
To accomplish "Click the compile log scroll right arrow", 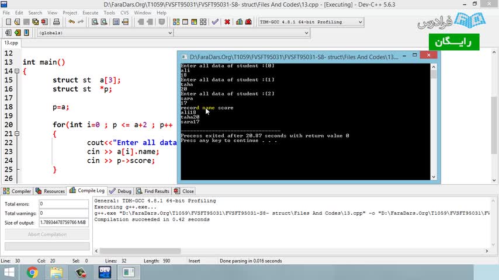I will click(x=487, y=251).
